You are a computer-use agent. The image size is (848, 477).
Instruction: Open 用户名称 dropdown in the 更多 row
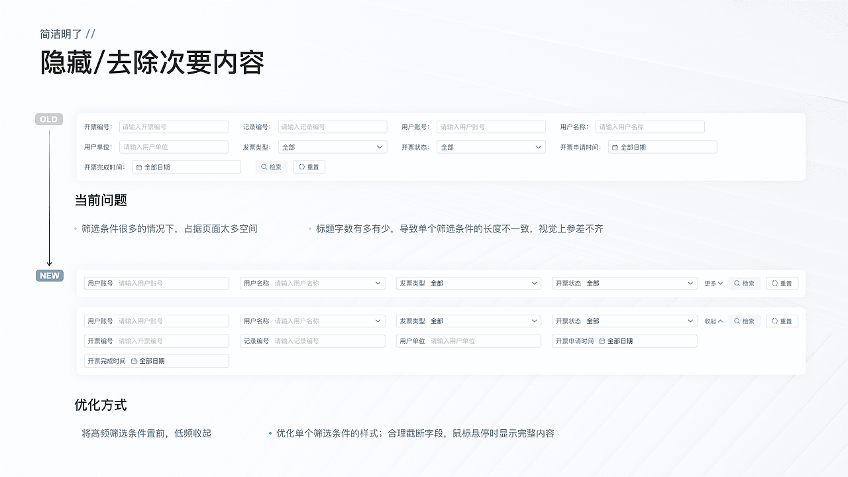coord(312,283)
